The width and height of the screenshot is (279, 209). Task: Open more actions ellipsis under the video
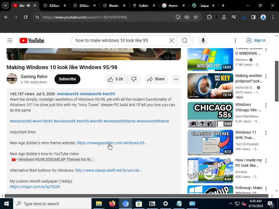point(176,79)
